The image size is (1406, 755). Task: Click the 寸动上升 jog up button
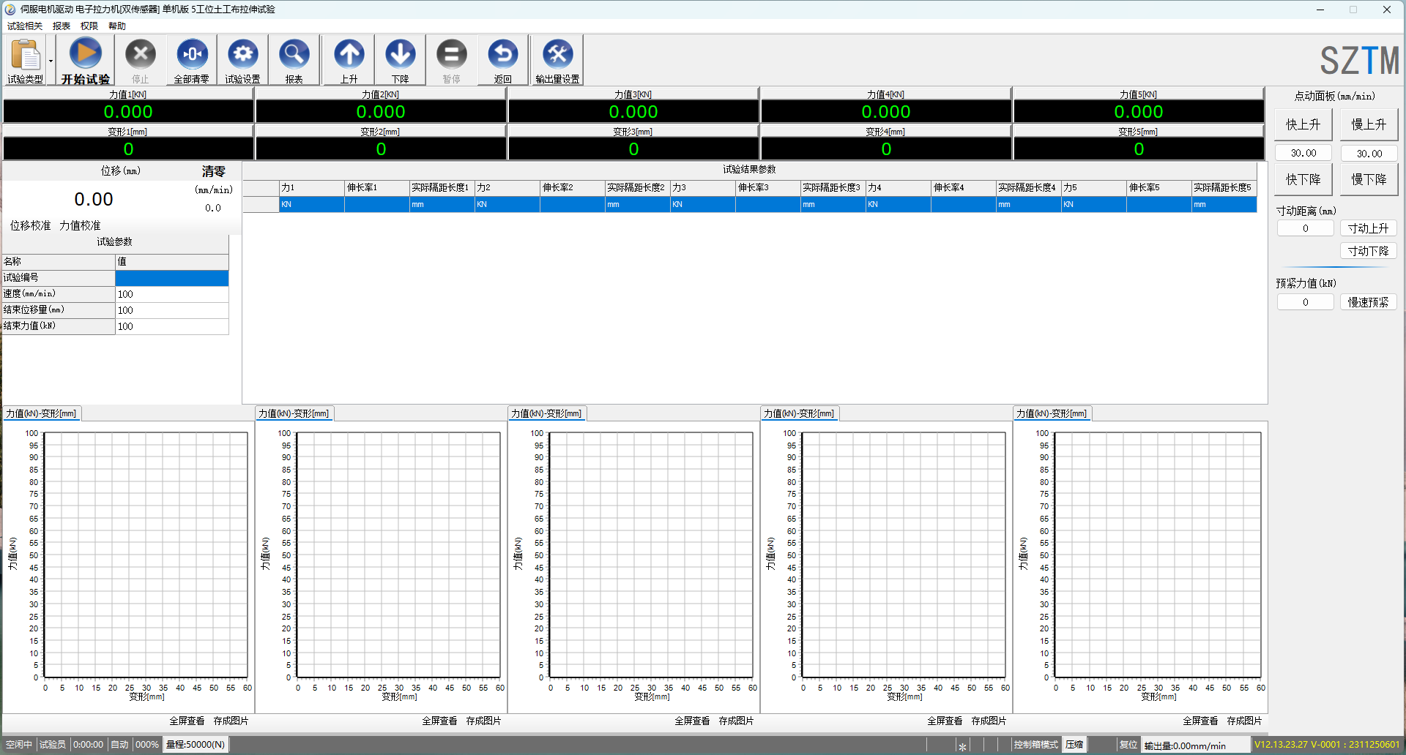tap(1369, 228)
